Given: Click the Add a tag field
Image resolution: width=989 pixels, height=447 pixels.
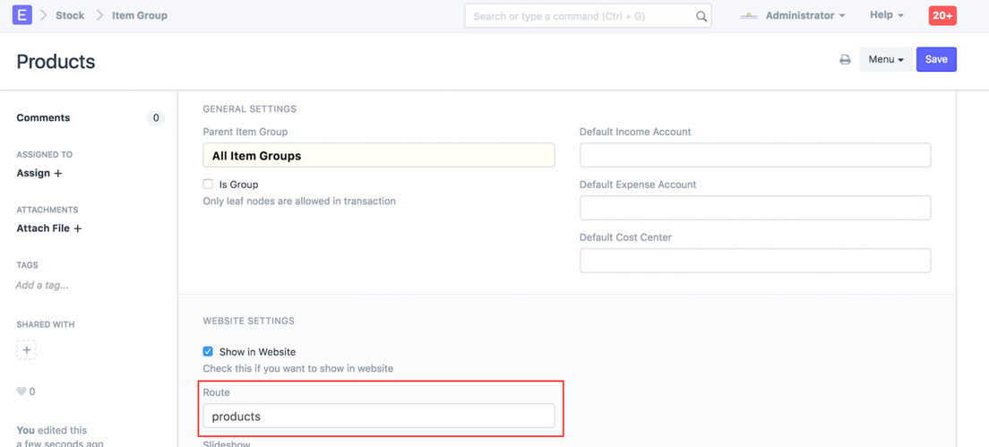Looking at the screenshot, I should [42, 285].
